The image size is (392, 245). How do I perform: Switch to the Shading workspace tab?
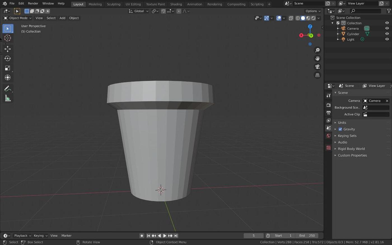[176, 4]
